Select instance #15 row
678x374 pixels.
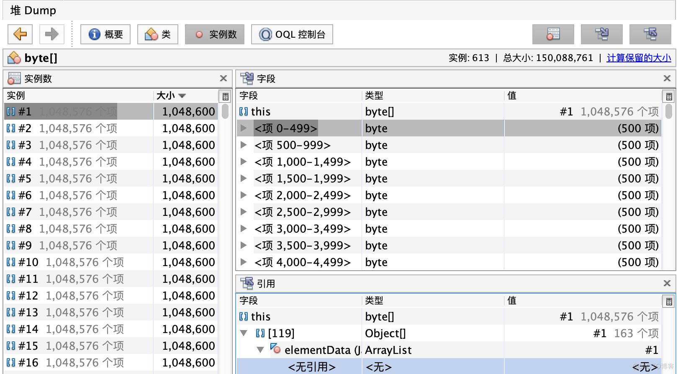pos(111,346)
